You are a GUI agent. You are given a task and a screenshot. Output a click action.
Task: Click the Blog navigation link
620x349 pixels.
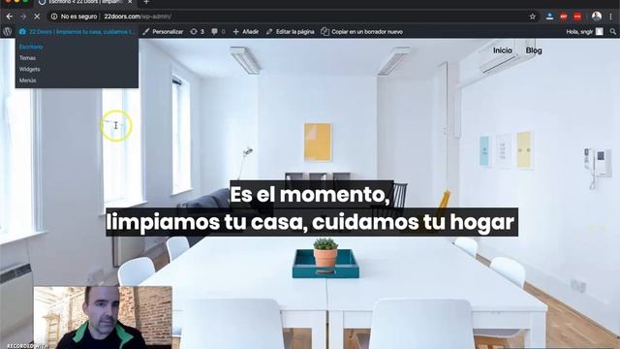[x=534, y=50]
